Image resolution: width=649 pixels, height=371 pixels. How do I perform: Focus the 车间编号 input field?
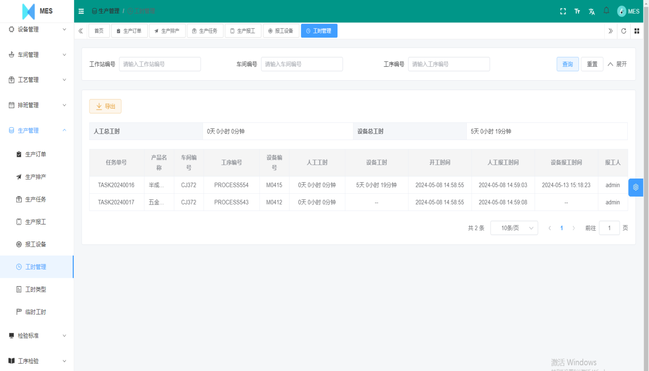coord(302,64)
